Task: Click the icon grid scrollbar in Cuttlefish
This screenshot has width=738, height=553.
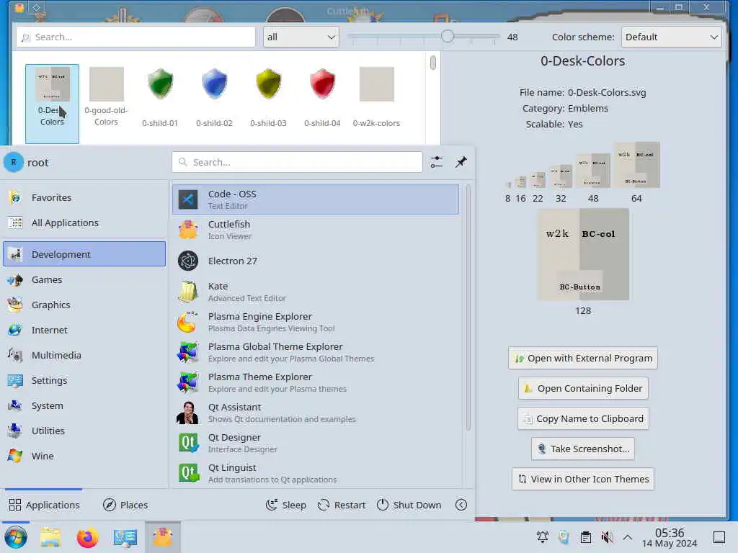Action: coord(433,63)
